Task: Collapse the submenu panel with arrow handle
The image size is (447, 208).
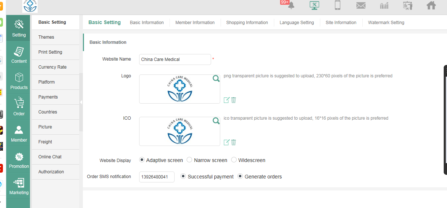Action: (x=81, y=102)
